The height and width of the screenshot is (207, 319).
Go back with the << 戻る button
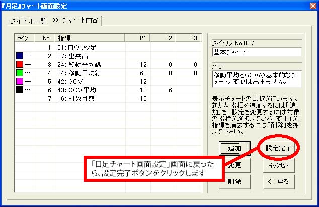(x=279, y=181)
